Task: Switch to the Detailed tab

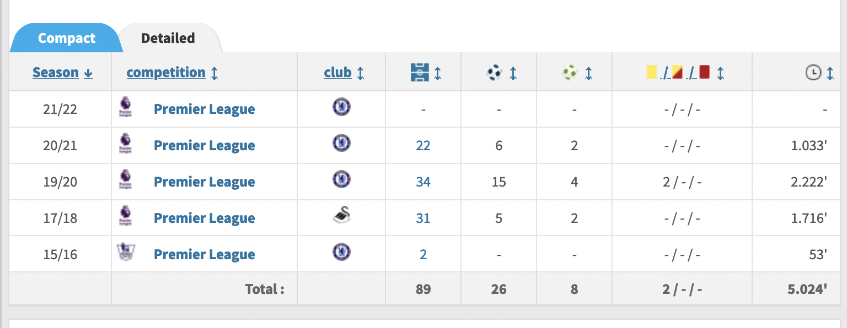Action: point(168,38)
